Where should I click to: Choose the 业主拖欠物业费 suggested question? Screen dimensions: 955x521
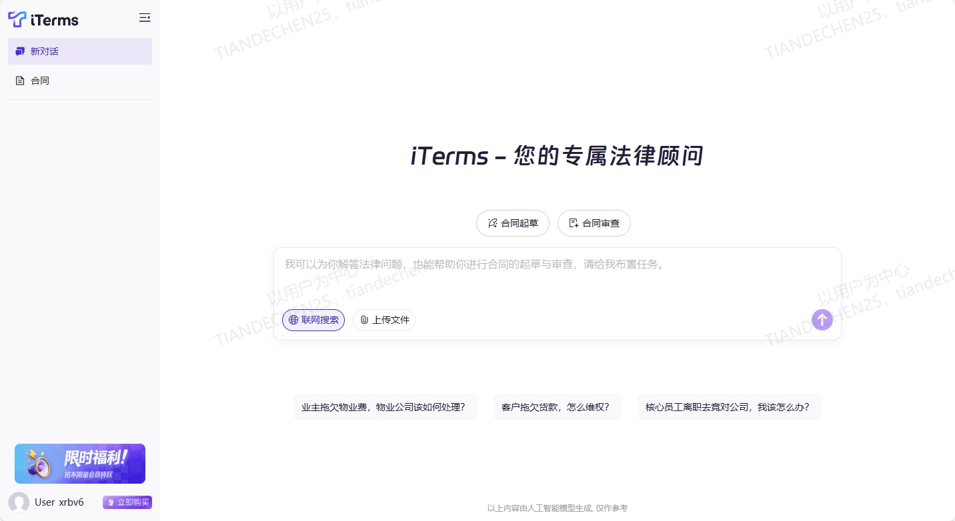click(x=385, y=407)
